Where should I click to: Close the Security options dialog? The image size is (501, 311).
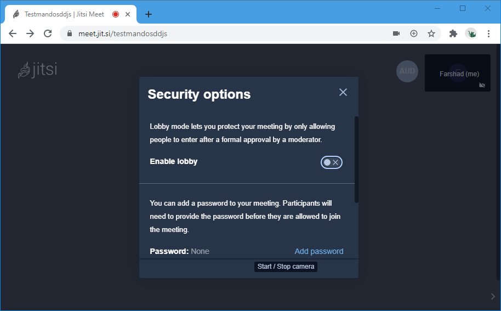pyautogui.click(x=343, y=92)
